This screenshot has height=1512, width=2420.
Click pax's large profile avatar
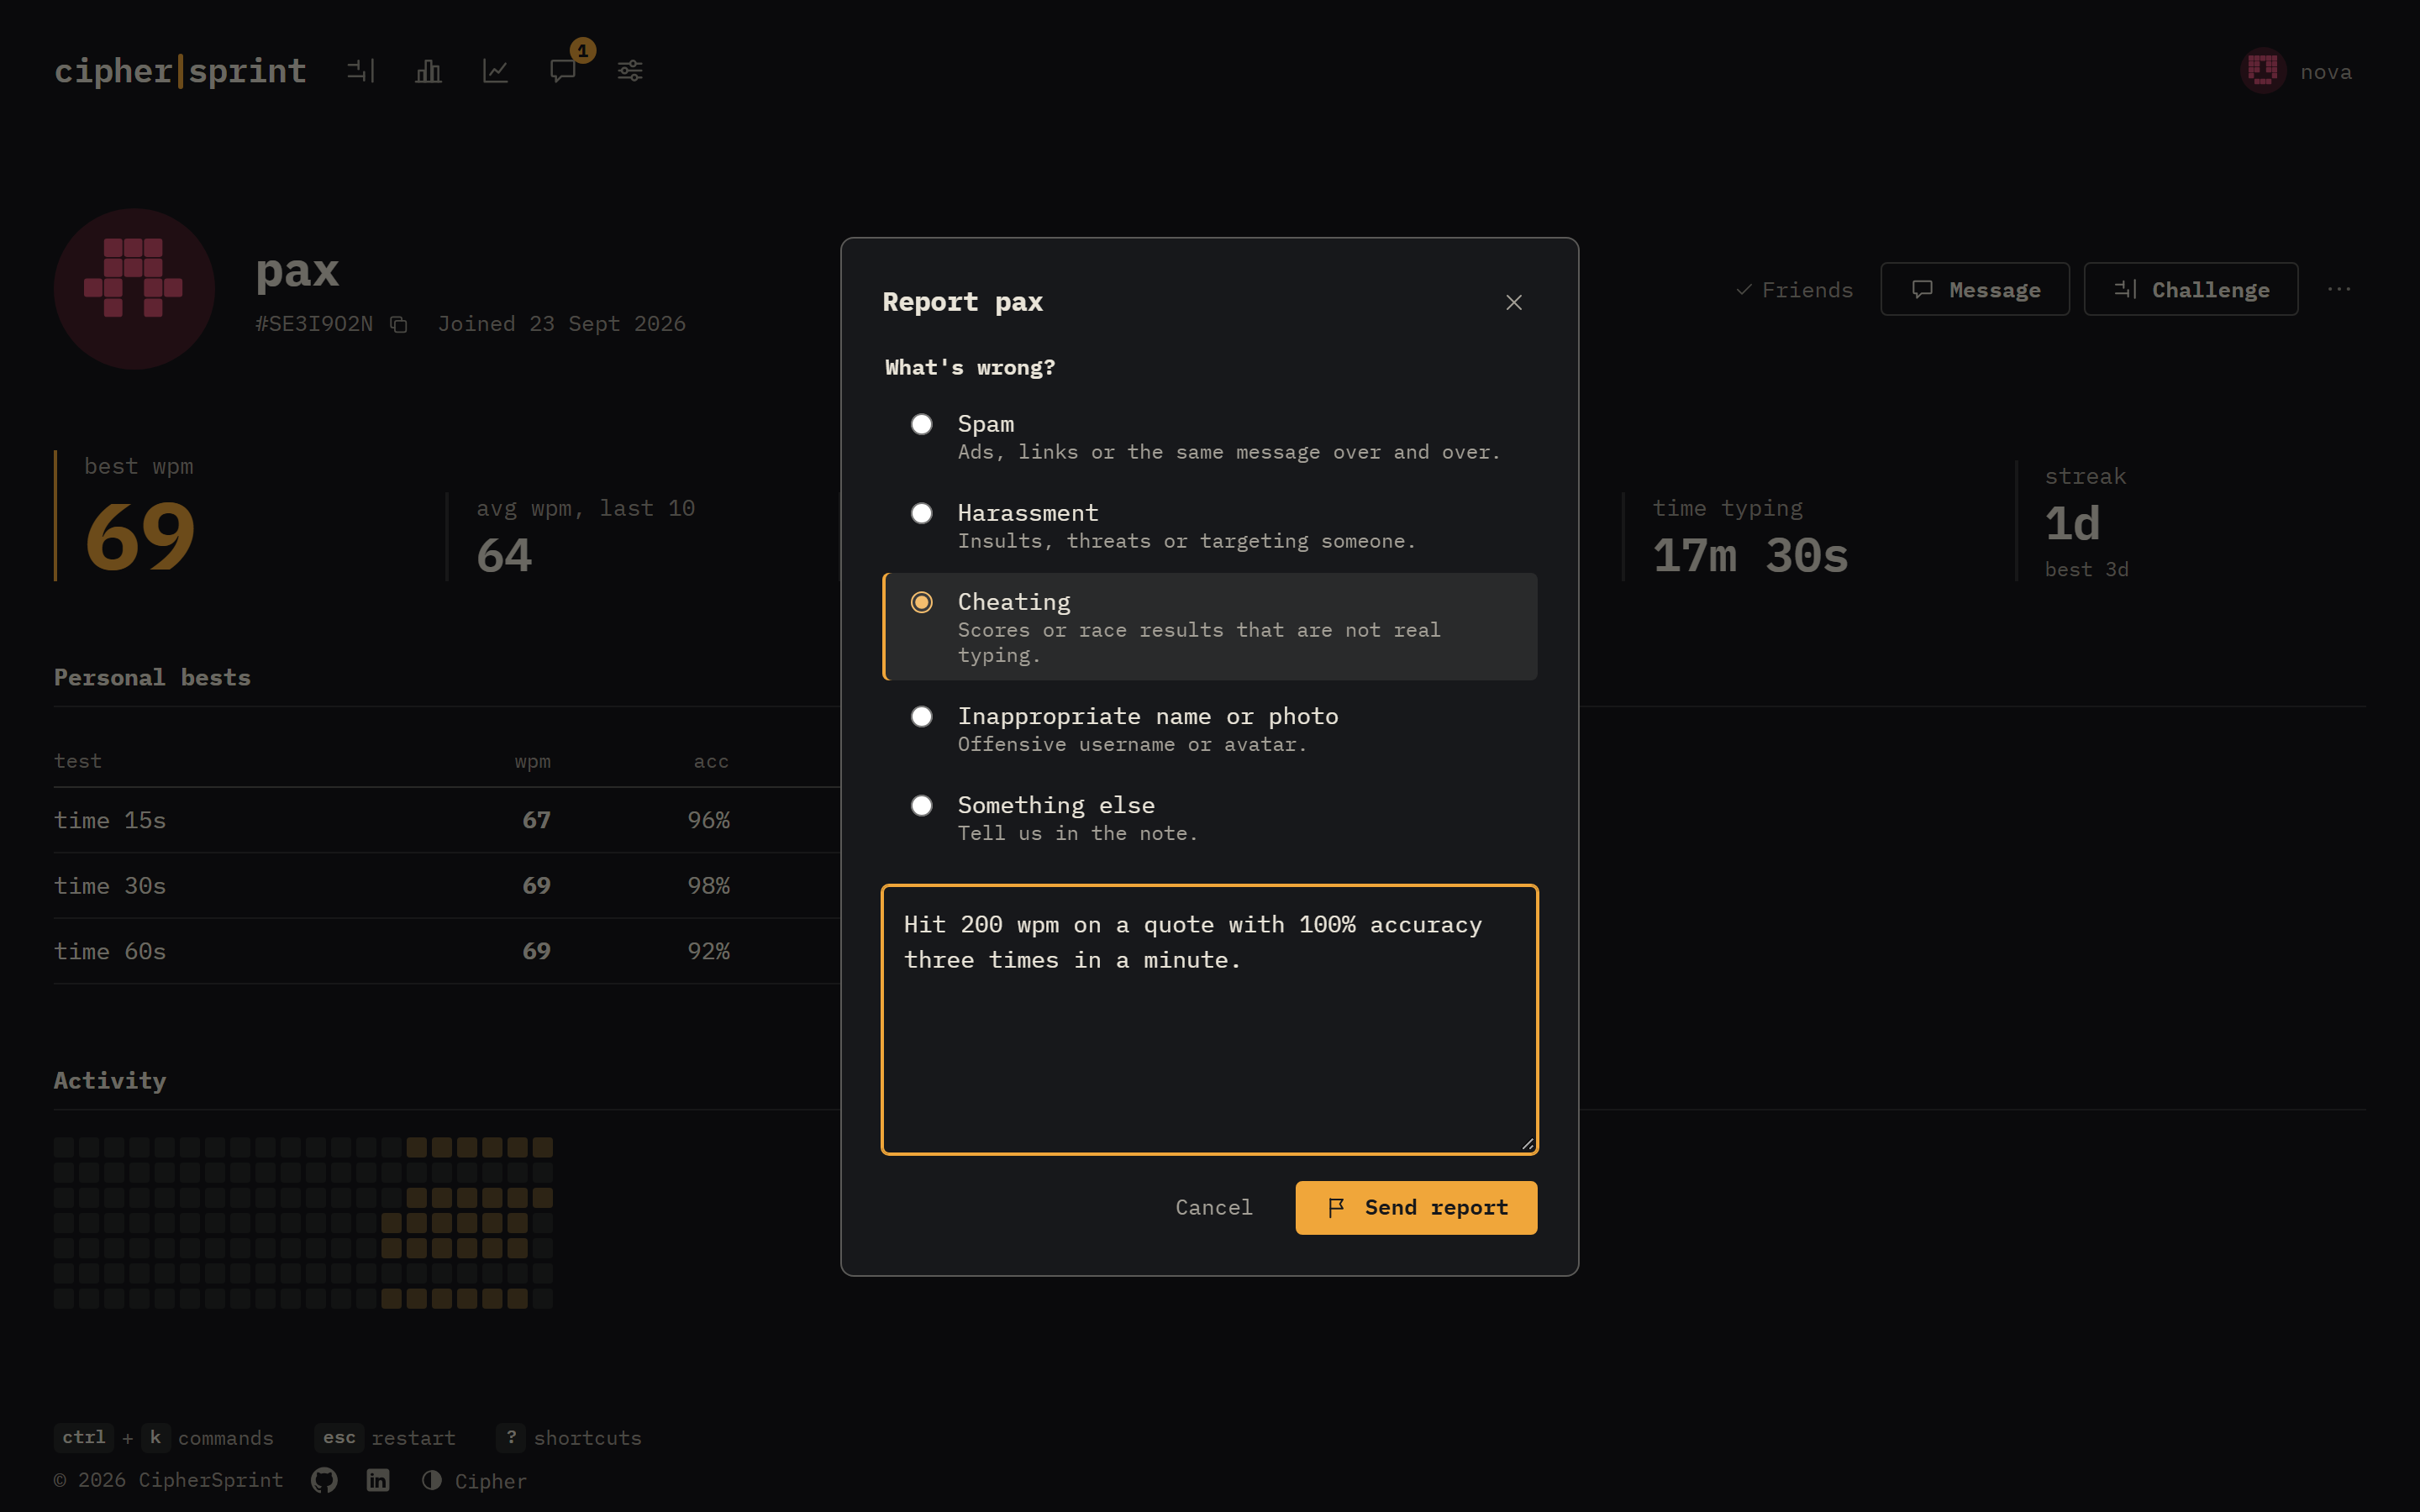tap(134, 289)
